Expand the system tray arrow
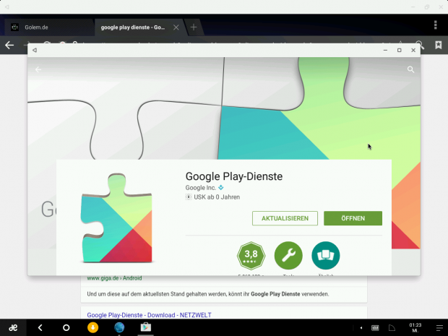 point(361,327)
